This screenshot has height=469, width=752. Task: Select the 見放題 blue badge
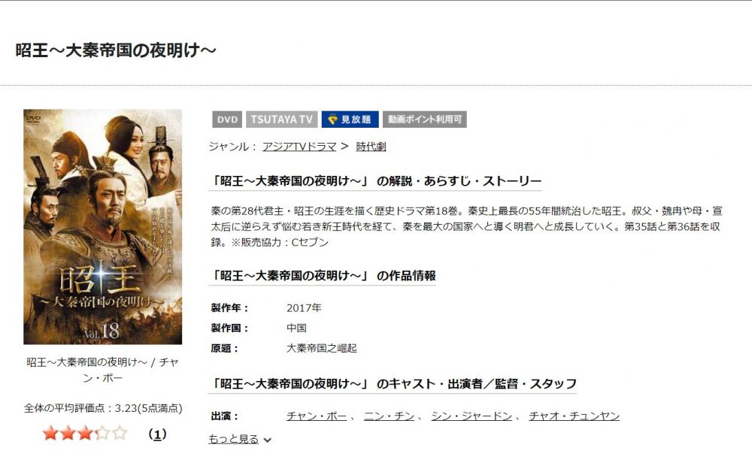point(350,120)
